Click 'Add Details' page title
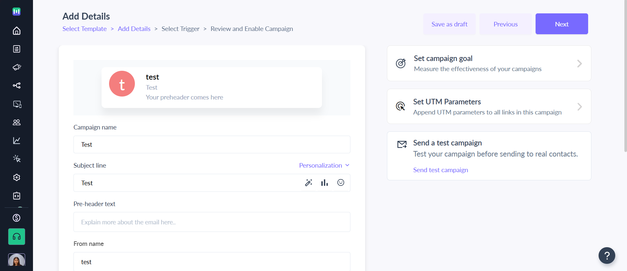Image resolution: width=627 pixels, height=271 pixels. 86,16
